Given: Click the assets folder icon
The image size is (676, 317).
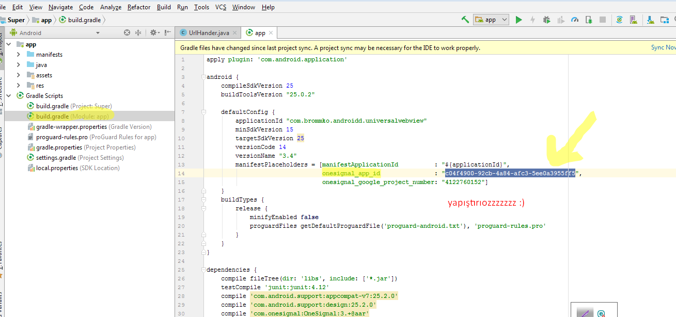Looking at the screenshot, I should pyautogui.click(x=30, y=75).
